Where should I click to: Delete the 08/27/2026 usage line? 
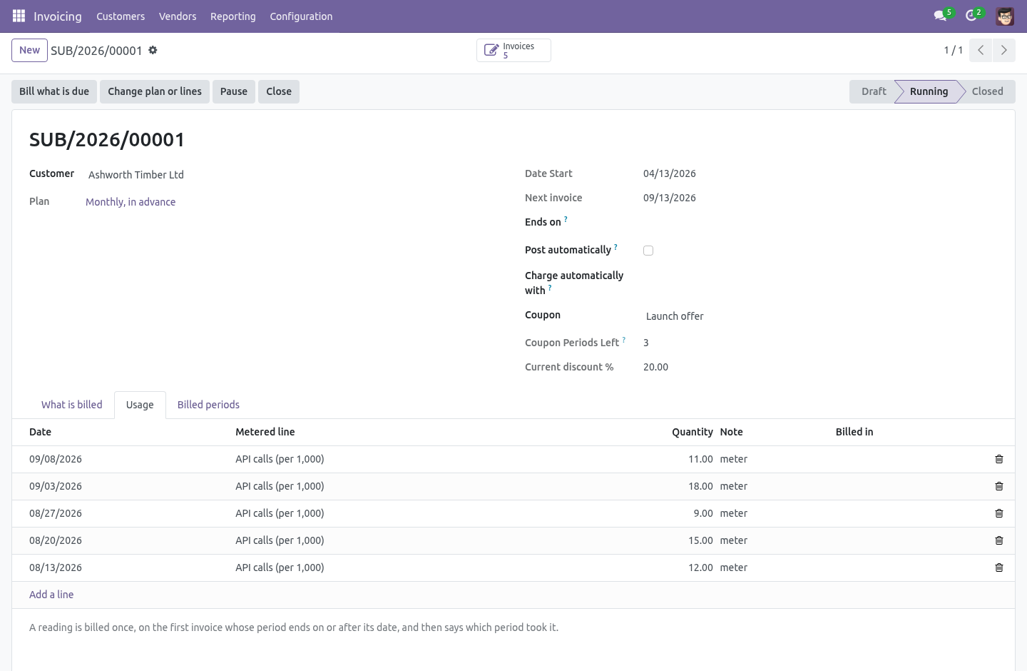point(999,513)
